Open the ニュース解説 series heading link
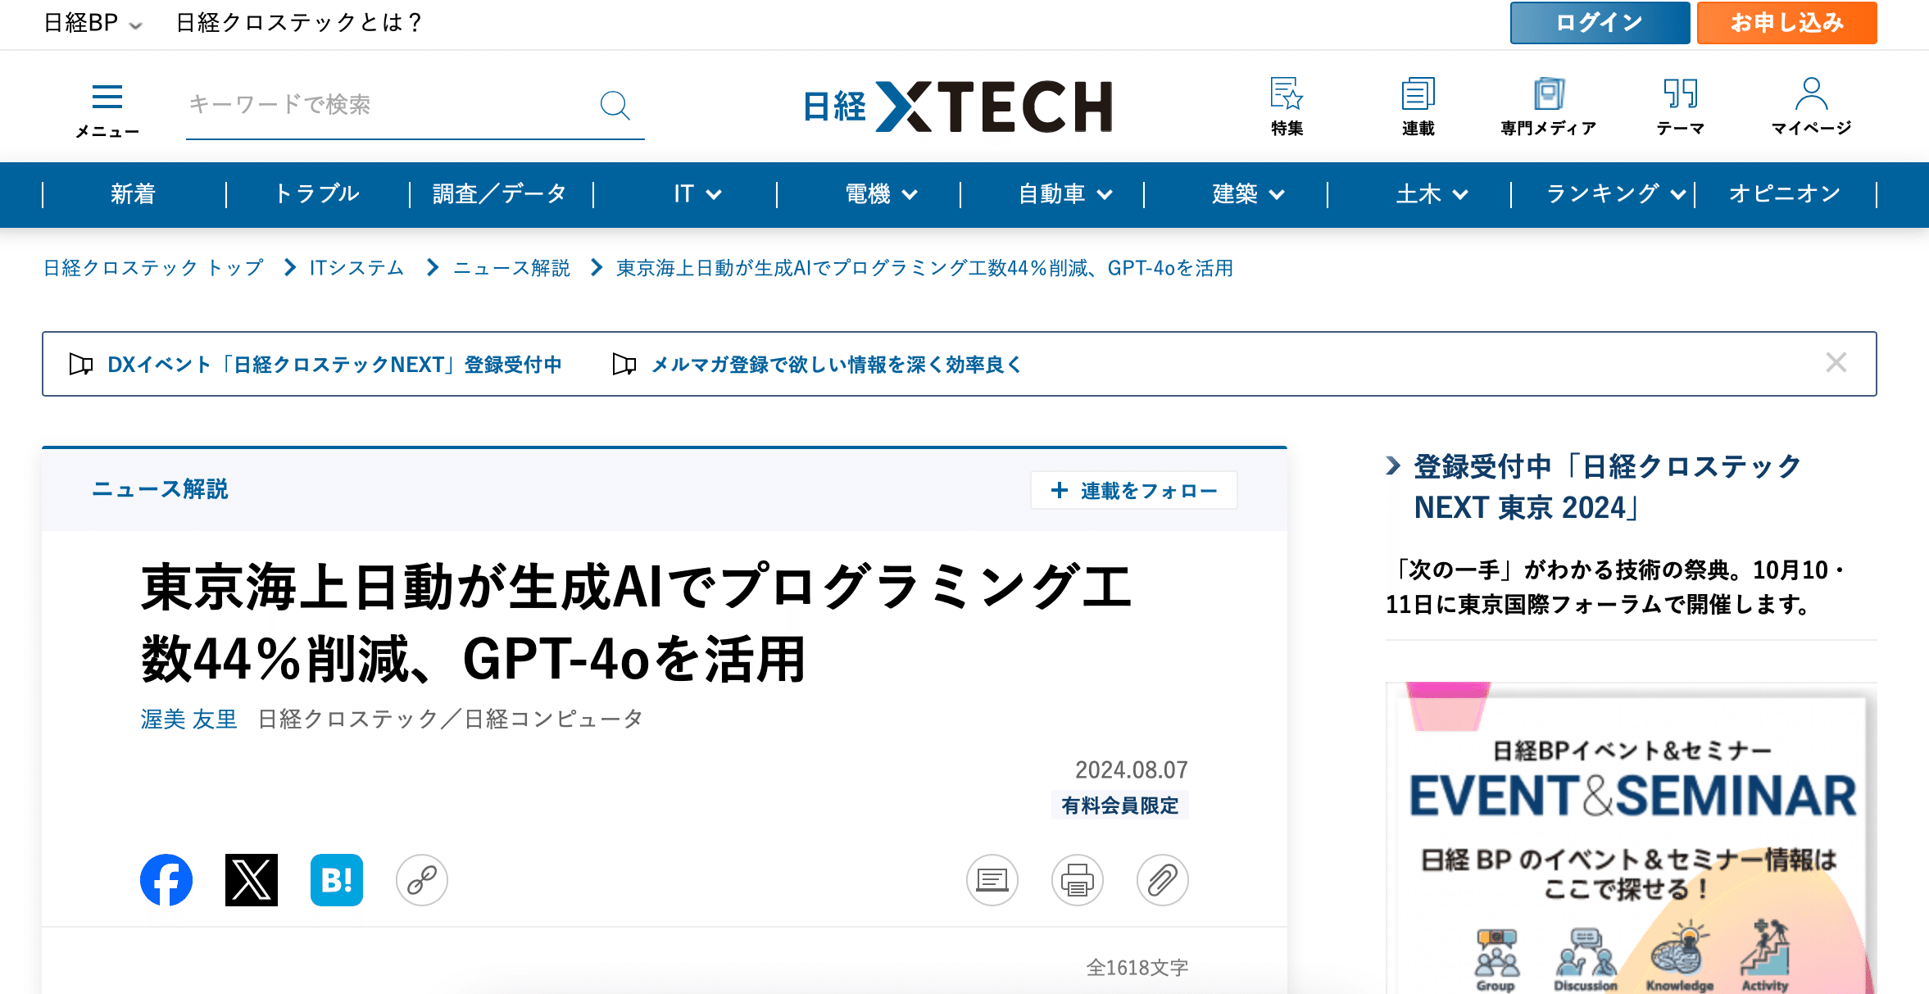 click(x=160, y=489)
